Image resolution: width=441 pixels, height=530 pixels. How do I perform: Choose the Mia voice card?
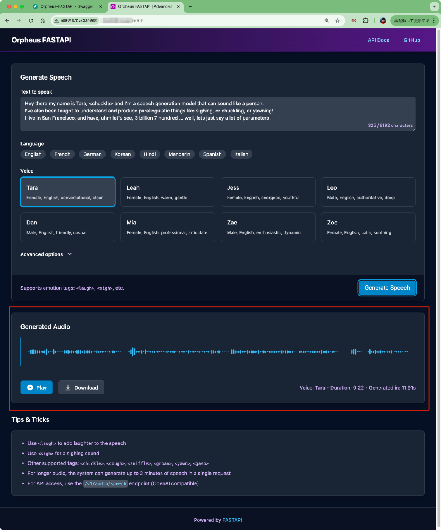coord(168,227)
